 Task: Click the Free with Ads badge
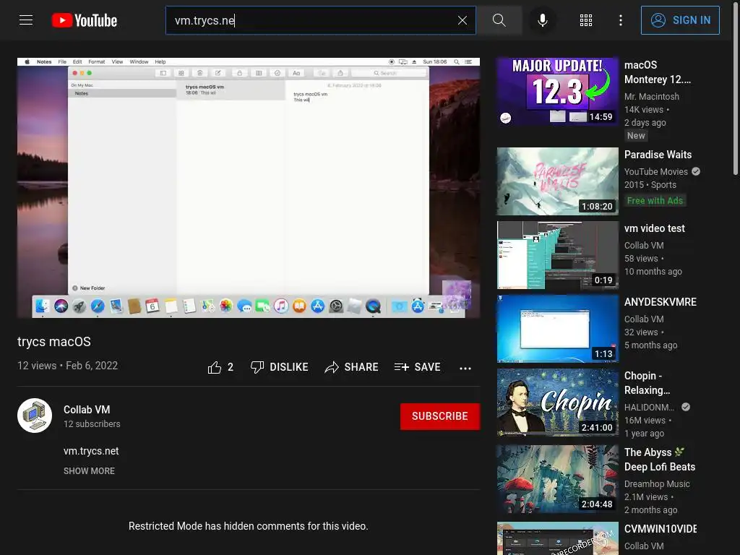(x=655, y=201)
